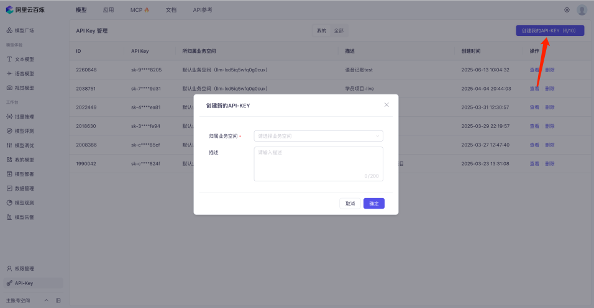The image size is (594, 308).
Task: Open the user avatar in top right
Action: [582, 10]
